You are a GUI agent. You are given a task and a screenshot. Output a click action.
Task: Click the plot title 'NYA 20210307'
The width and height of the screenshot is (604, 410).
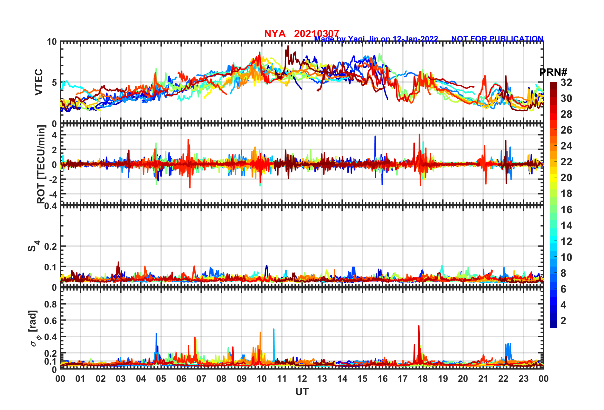tap(301, 33)
